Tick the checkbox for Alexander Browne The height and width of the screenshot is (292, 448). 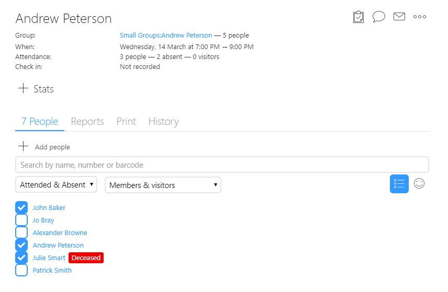pyautogui.click(x=21, y=233)
